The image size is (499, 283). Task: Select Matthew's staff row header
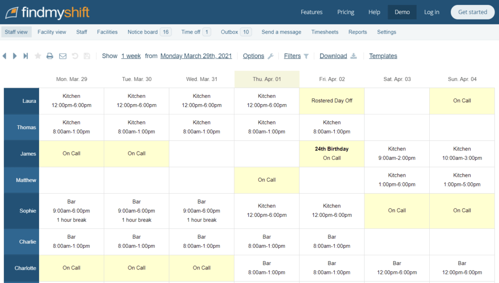(21, 180)
